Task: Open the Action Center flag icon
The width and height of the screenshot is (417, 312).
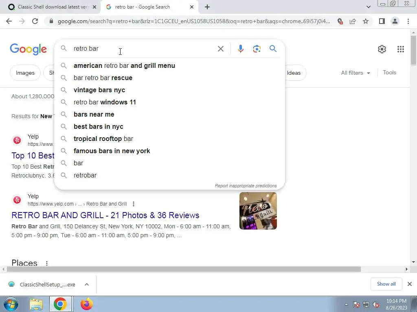Action: click(356, 305)
